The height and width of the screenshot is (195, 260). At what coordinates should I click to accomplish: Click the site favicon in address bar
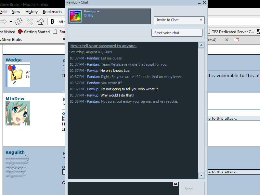point(52,22)
